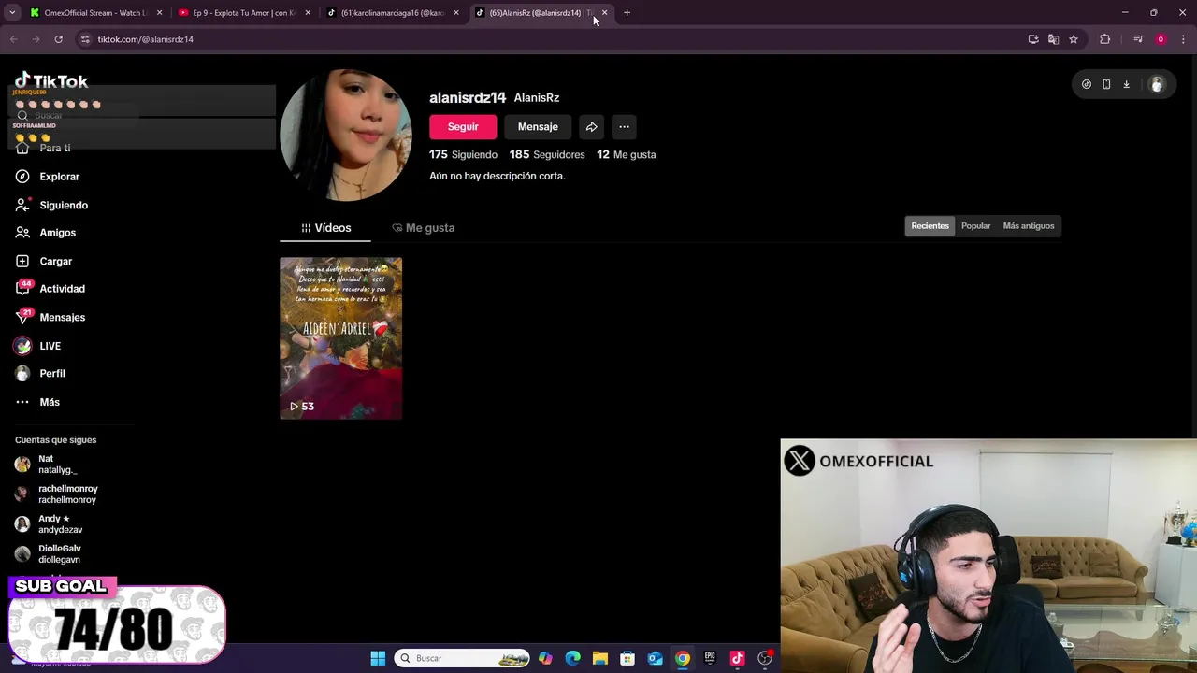Open a new browser tab
1197x673 pixels.
tap(627, 13)
